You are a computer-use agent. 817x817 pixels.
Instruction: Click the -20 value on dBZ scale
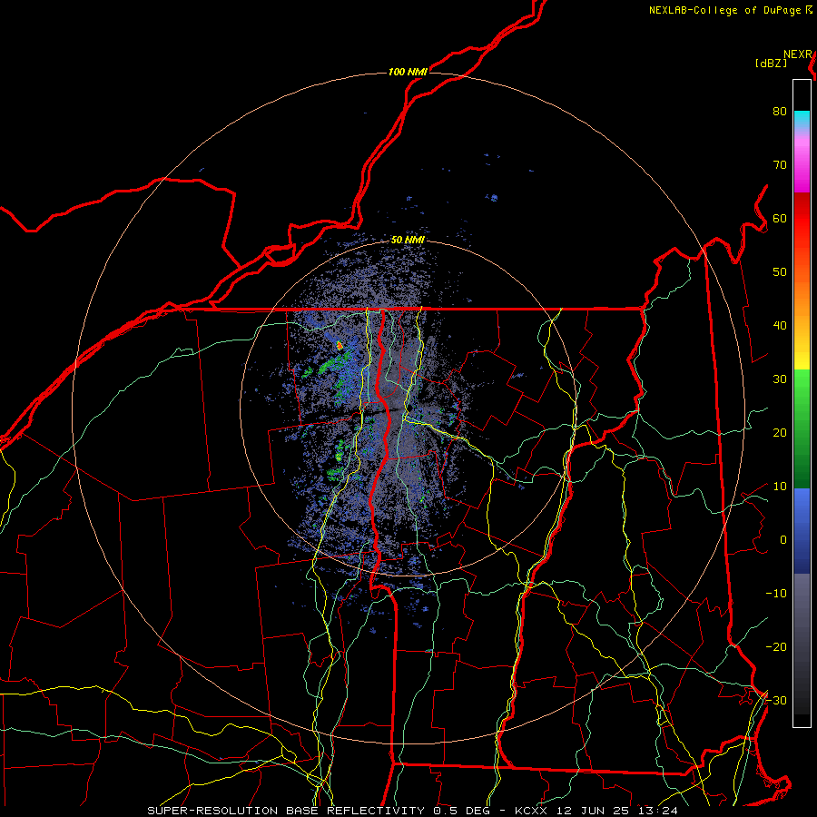(x=776, y=646)
